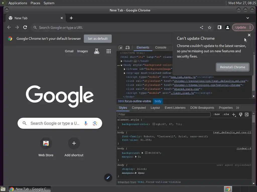Open text_defaults_md.css:22 source link
This screenshot has height=192, width=257.
pos(232,132)
